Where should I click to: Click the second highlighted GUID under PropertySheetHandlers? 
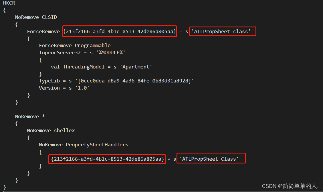pyautogui.click(x=107, y=159)
